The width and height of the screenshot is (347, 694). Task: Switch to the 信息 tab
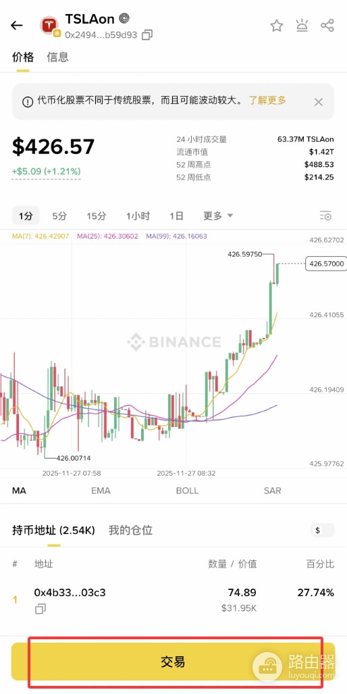(x=58, y=57)
